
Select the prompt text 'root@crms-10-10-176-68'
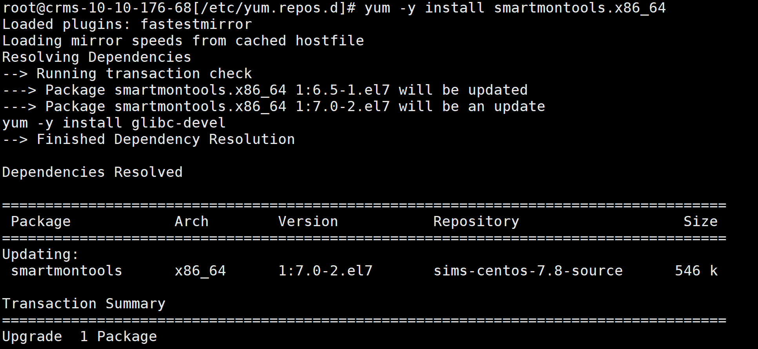pyautogui.click(x=98, y=8)
